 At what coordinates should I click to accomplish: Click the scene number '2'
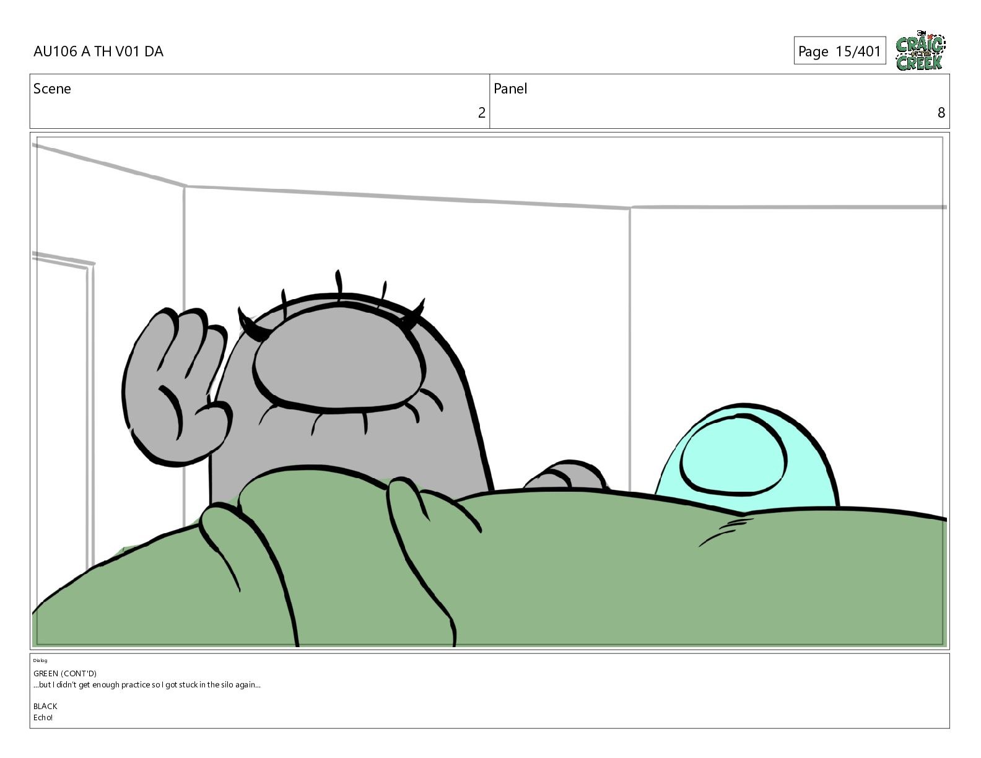[481, 113]
